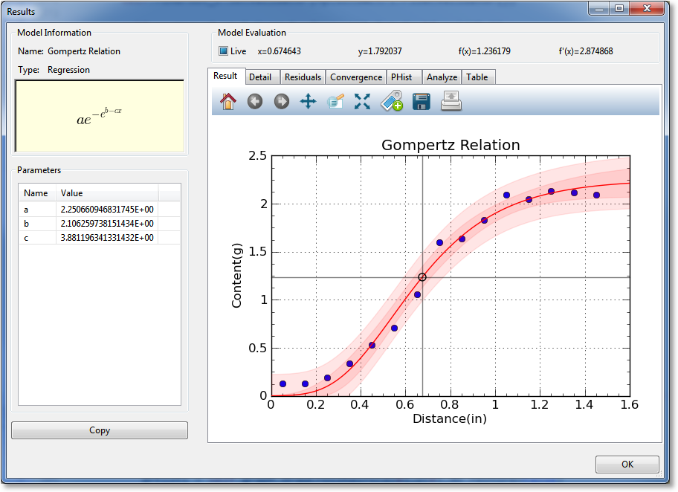
Task: Click the Name column header
Action: coord(37,192)
